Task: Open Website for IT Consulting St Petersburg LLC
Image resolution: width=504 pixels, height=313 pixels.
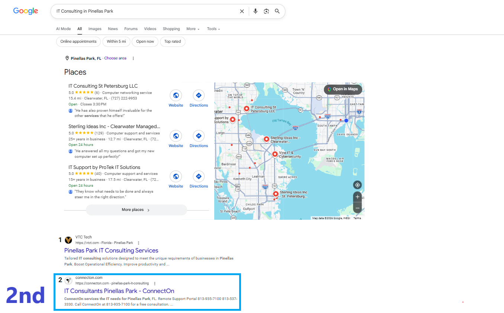Action: [176, 98]
